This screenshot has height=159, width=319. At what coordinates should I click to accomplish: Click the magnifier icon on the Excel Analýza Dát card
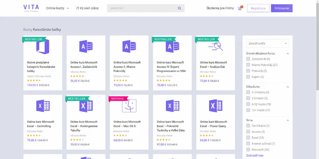click(x=216, y=46)
